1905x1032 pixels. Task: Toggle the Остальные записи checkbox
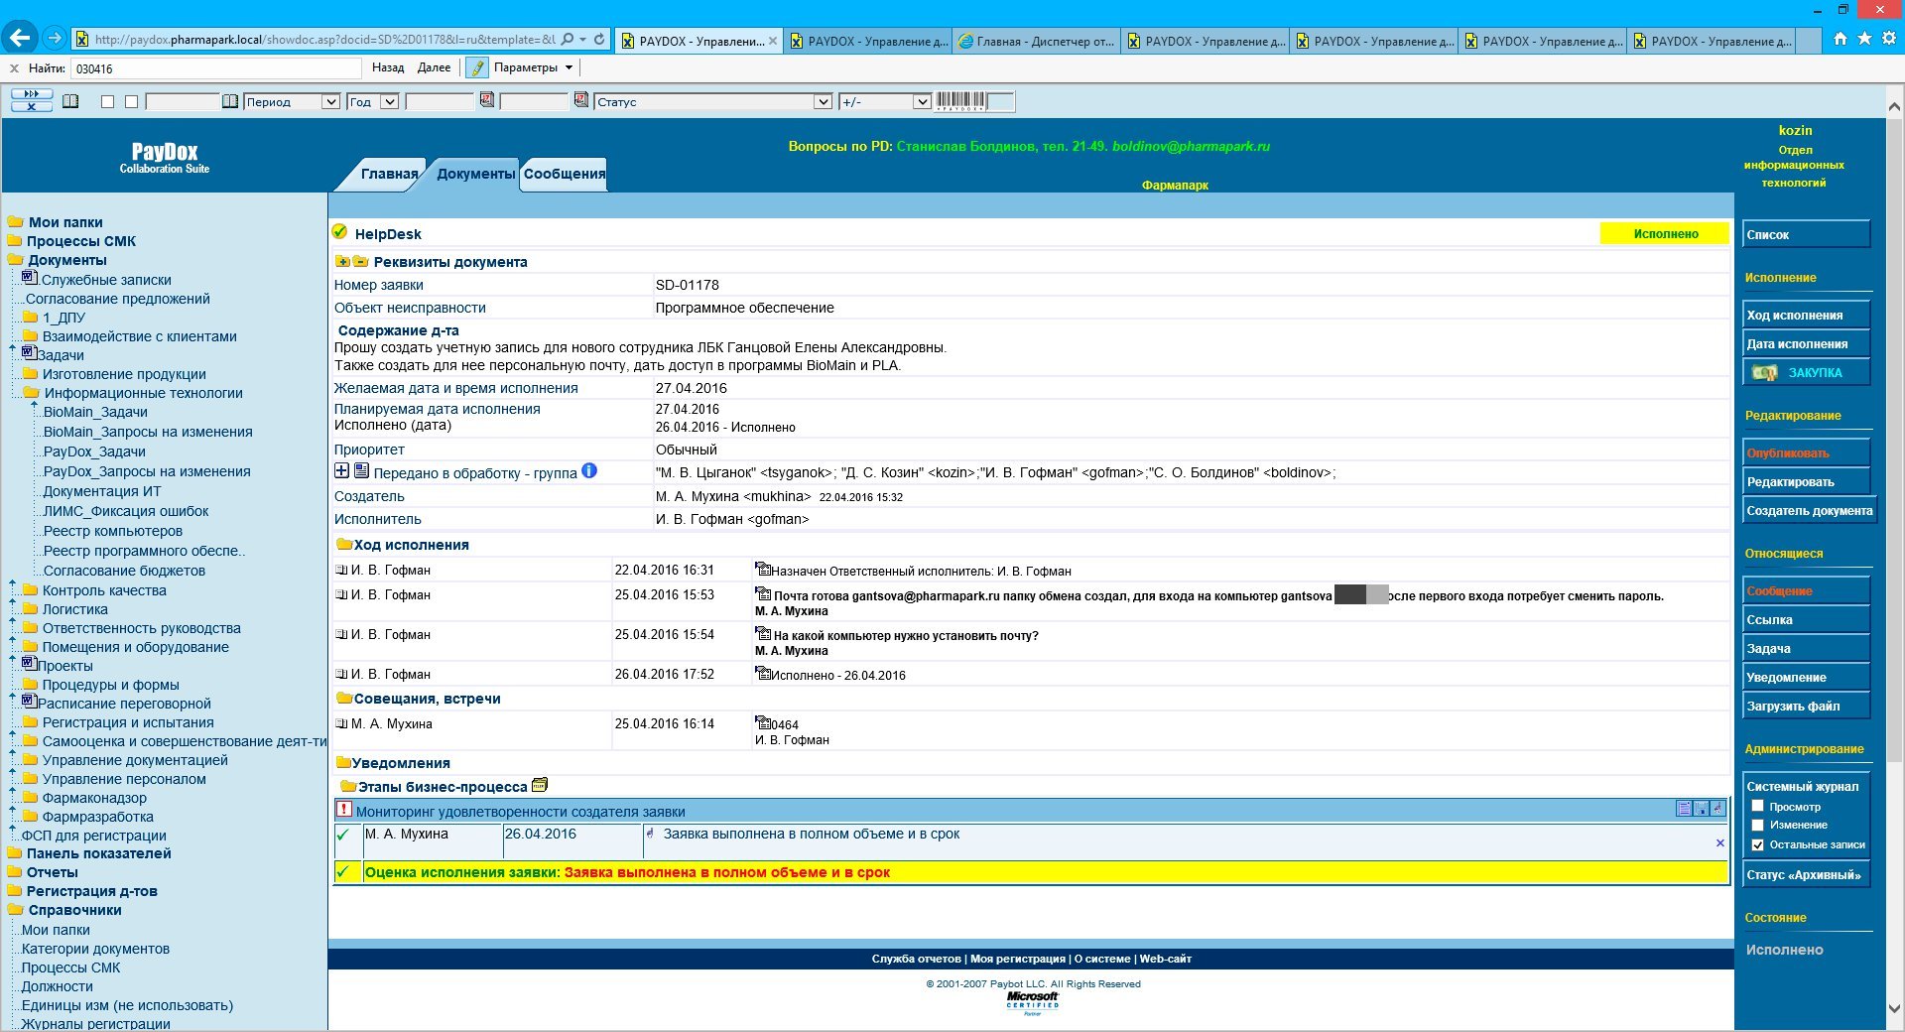[x=1757, y=844]
